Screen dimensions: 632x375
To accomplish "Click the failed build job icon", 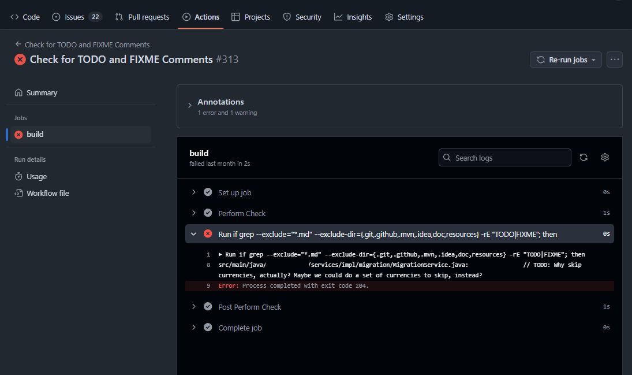I will [x=18, y=134].
